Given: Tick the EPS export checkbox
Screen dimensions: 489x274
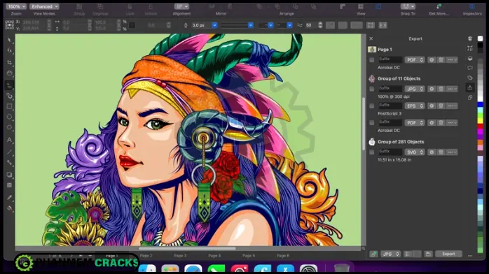Looking at the screenshot, I should coord(371,106).
